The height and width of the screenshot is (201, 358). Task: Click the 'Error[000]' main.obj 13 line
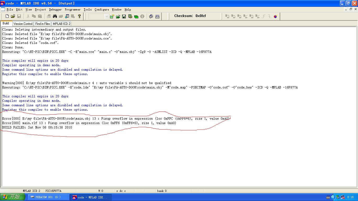(116, 119)
